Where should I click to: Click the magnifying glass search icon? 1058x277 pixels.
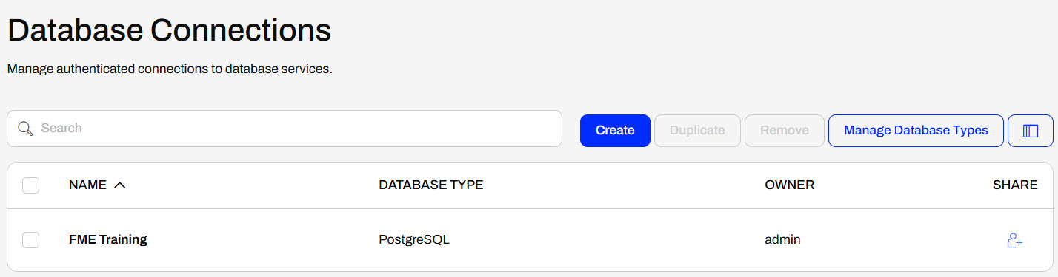pos(25,129)
